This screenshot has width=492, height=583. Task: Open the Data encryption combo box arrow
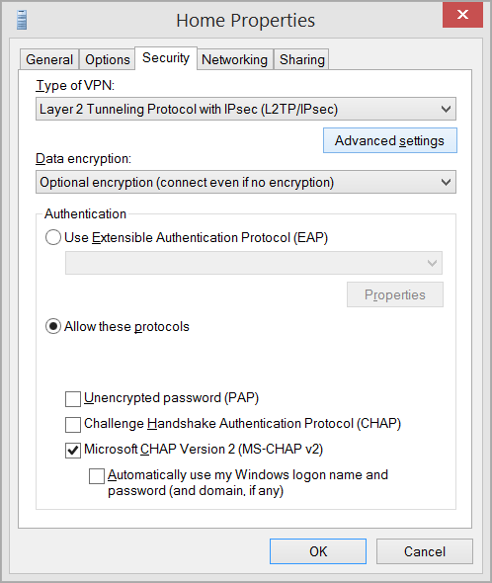point(446,182)
